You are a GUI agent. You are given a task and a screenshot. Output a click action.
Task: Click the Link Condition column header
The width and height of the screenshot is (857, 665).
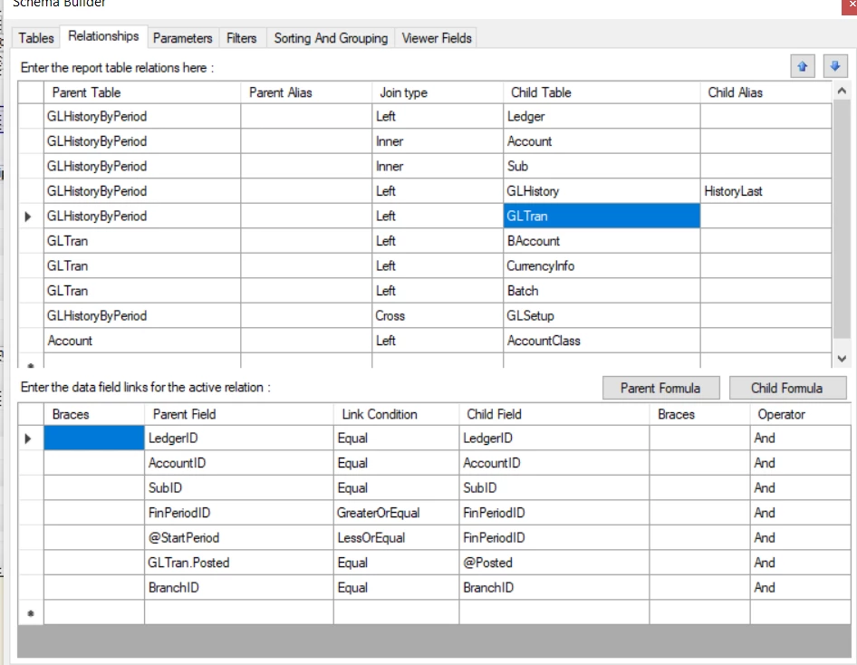(x=396, y=414)
